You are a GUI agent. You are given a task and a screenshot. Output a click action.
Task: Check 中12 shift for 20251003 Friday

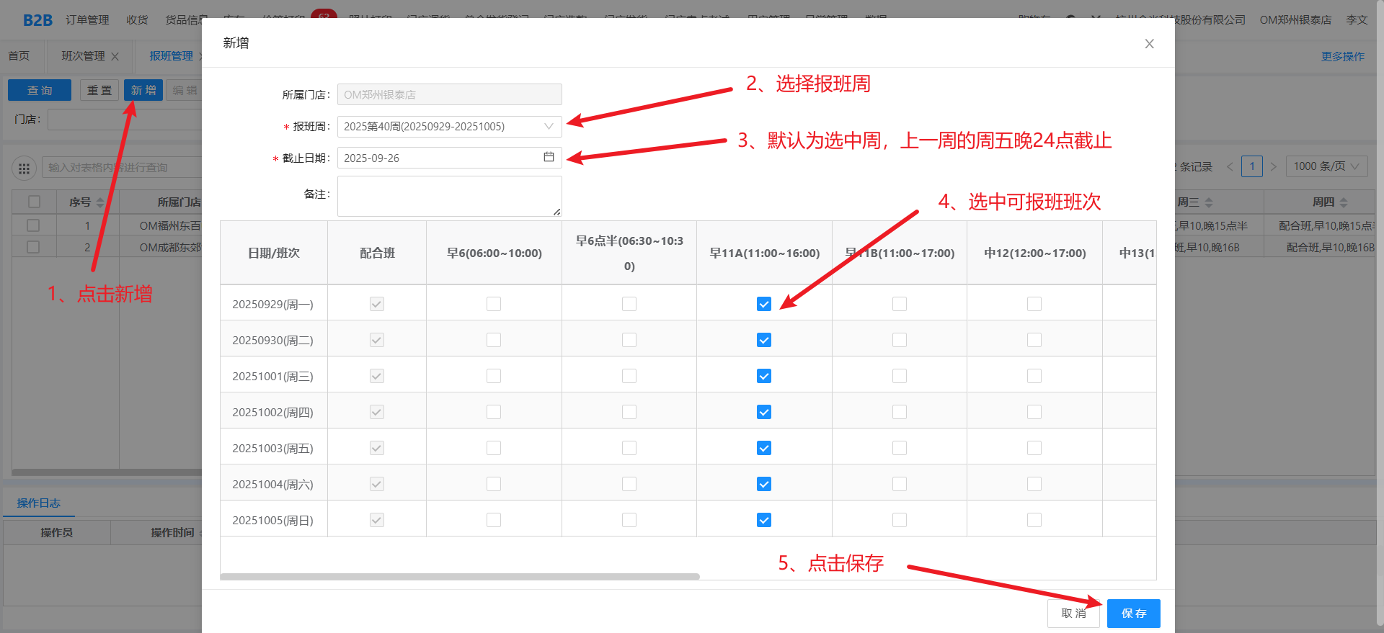point(1034,448)
